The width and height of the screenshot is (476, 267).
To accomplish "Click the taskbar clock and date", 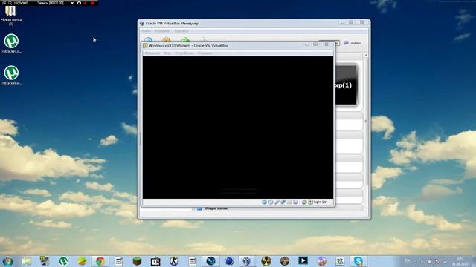I will [460, 261].
